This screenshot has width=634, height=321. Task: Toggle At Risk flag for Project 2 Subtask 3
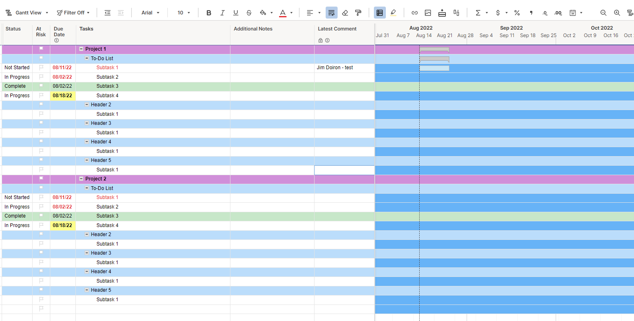[41, 216]
